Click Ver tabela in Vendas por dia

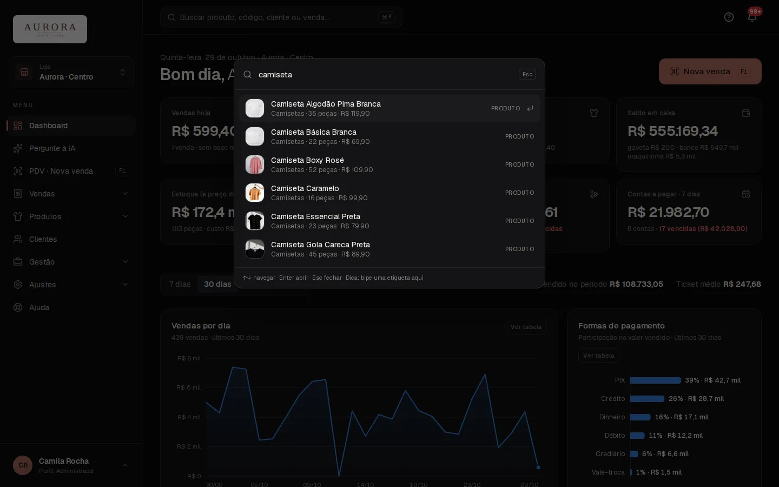pyautogui.click(x=526, y=327)
